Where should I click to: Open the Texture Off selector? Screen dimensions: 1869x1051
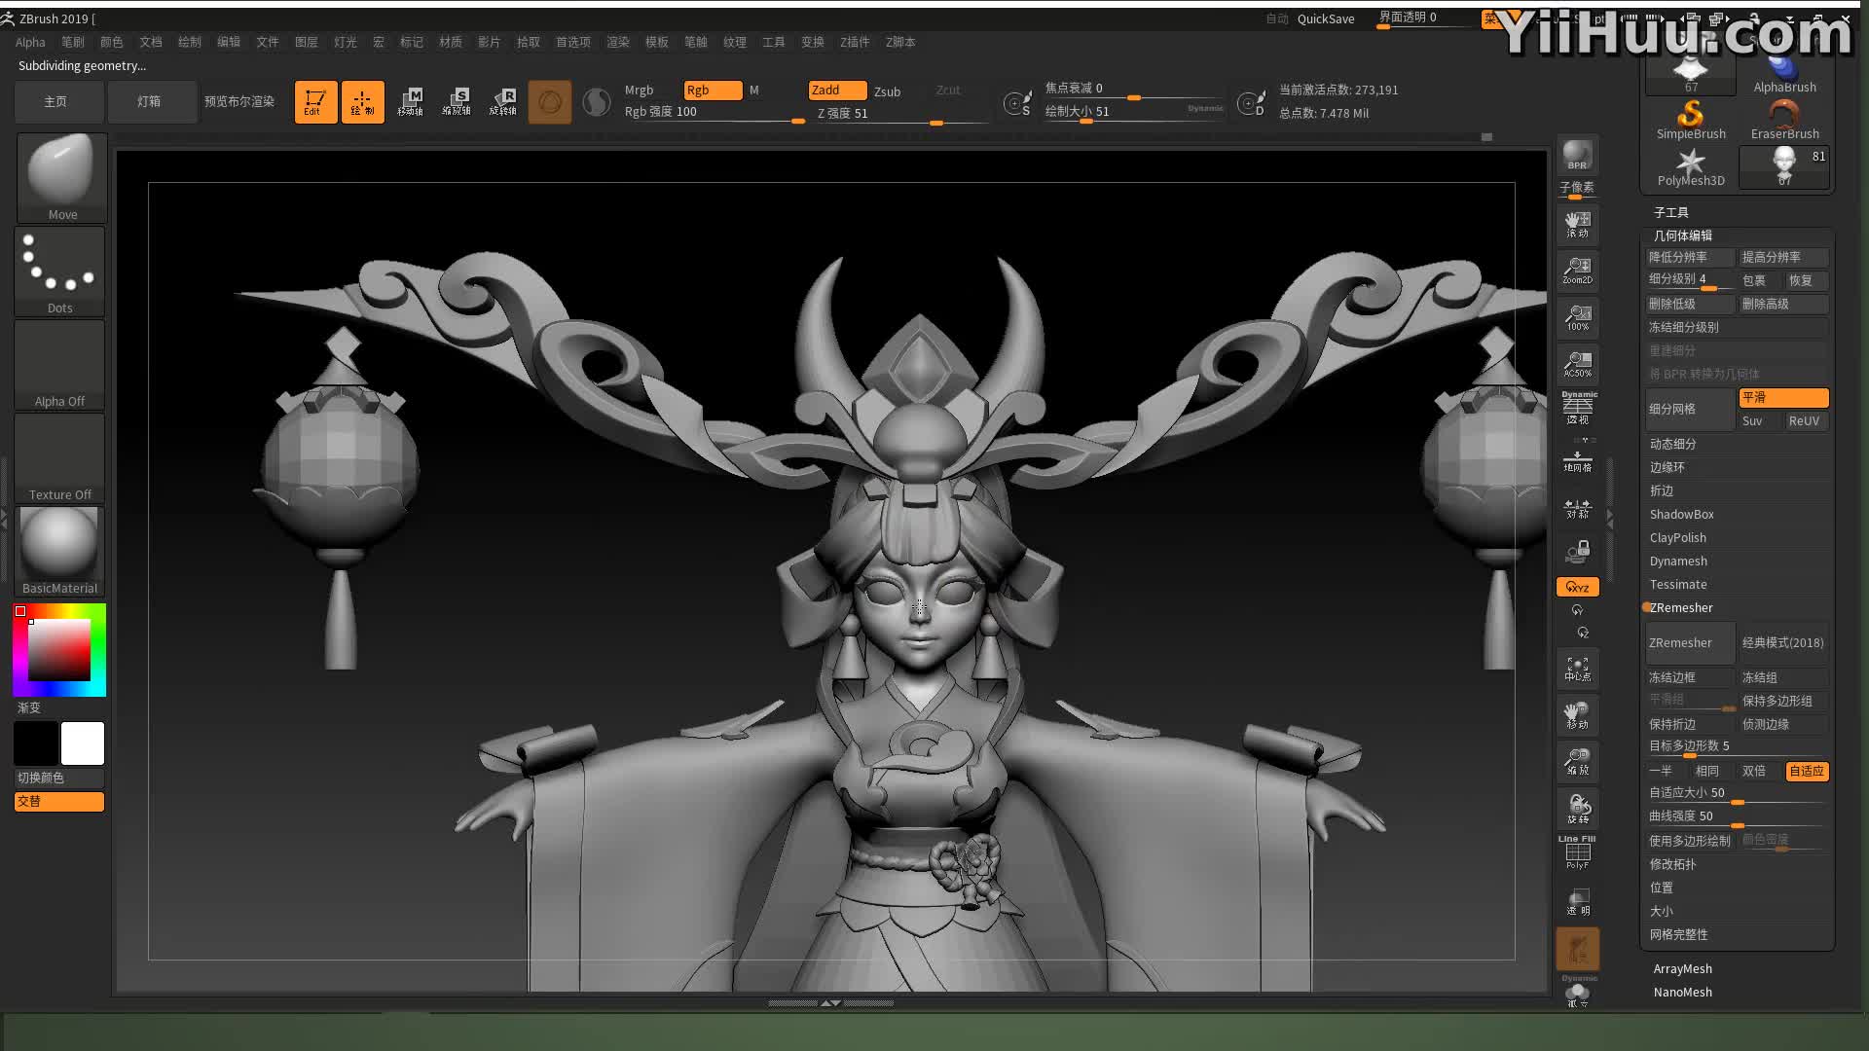[60, 458]
